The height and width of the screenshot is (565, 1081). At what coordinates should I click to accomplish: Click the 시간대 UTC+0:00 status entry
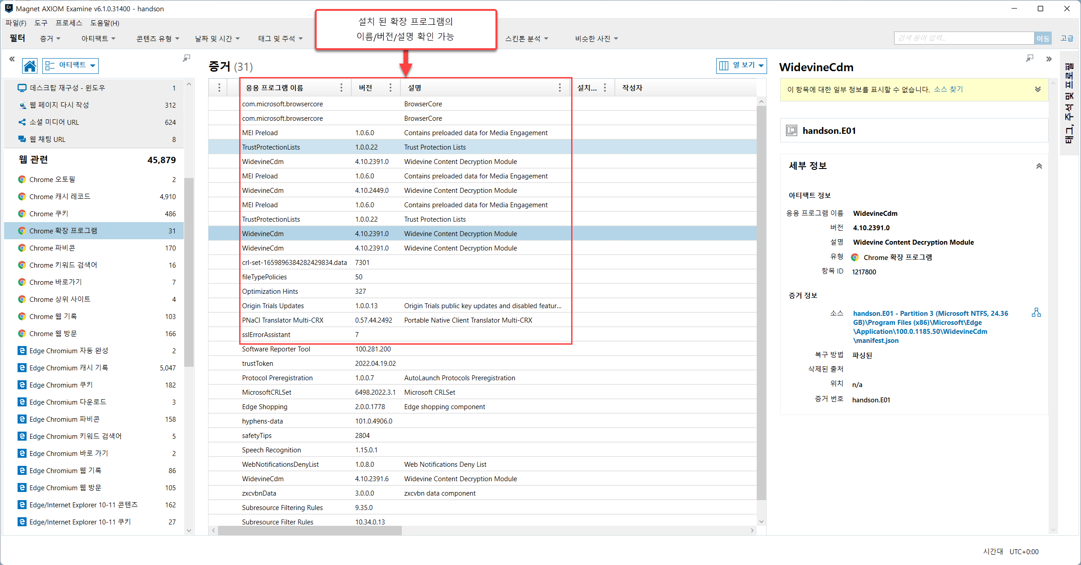[1011, 551]
